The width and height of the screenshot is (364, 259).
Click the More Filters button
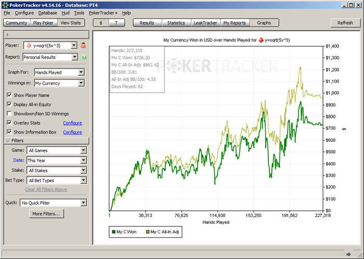(x=46, y=214)
